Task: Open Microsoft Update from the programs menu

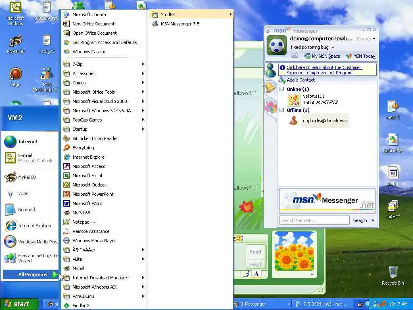Action: coord(103,15)
